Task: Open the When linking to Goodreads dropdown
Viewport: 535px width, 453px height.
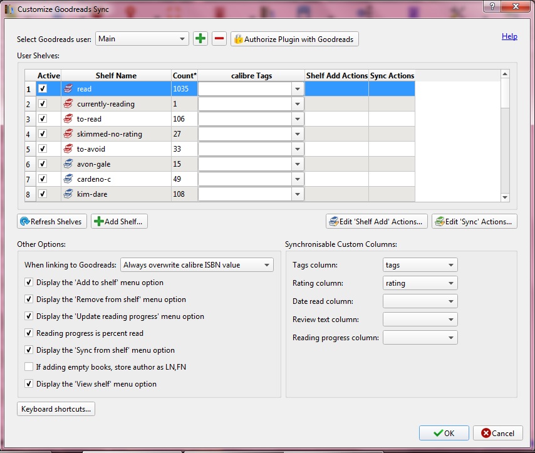Action: click(197, 265)
